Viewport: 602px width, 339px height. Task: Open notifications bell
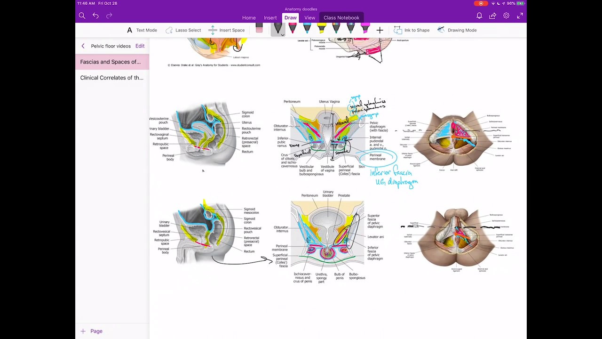479,16
